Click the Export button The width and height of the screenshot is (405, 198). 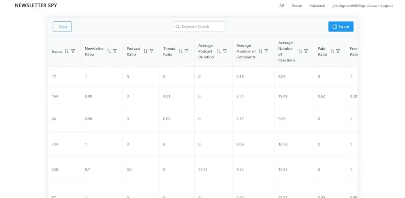point(341,27)
